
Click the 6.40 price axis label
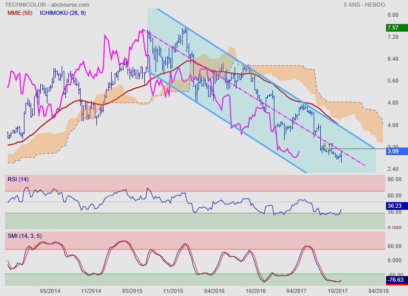(393, 59)
